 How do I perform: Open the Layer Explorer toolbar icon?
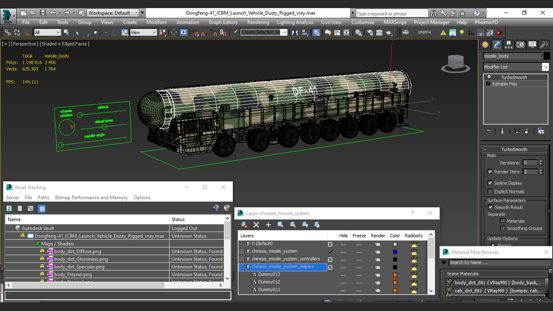click(x=316, y=33)
